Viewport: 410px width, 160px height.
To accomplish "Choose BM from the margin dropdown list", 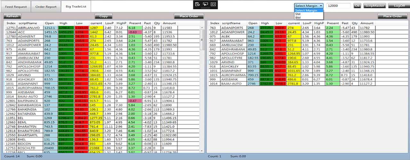I will point(309,18).
